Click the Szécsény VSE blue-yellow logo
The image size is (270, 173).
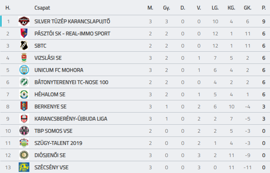[24, 167]
